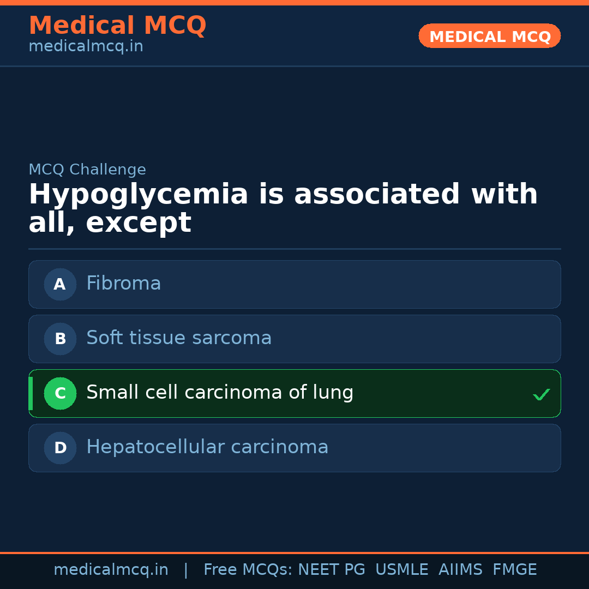Open the footer medicalmcq.in link
This screenshot has width=589, height=589.
click(x=111, y=570)
